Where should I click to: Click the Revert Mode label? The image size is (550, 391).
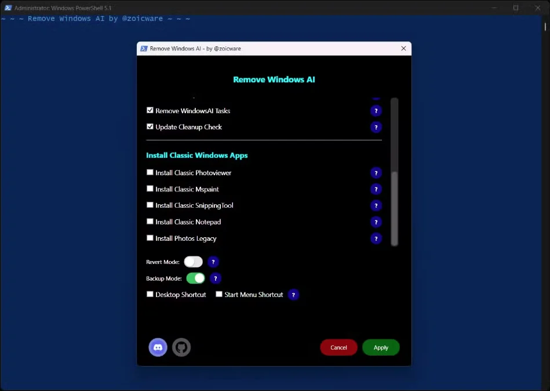(163, 262)
